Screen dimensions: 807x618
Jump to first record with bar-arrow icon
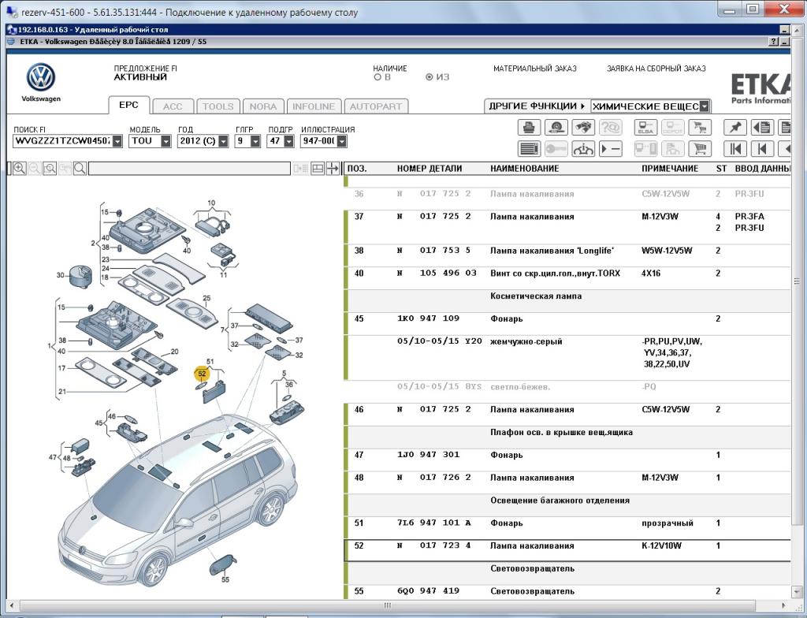point(735,149)
